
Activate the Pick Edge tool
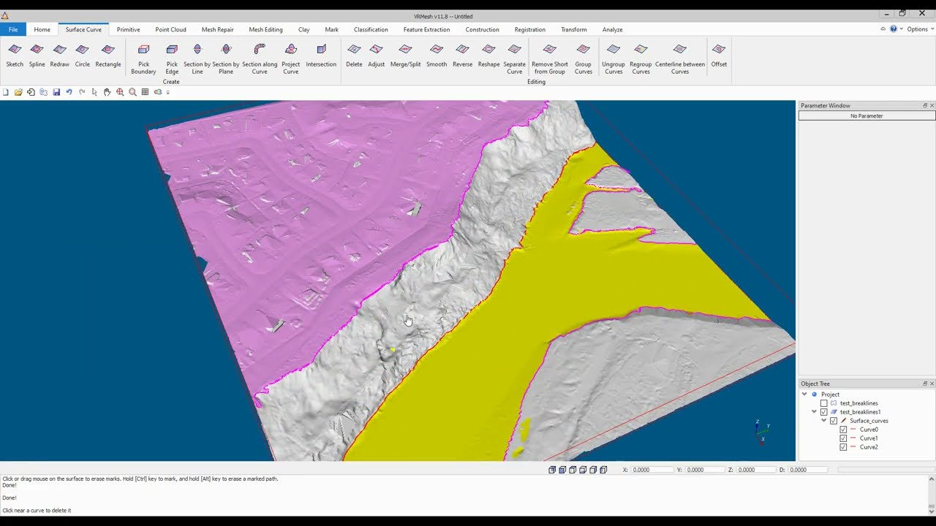pyautogui.click(x=172, y=58)
